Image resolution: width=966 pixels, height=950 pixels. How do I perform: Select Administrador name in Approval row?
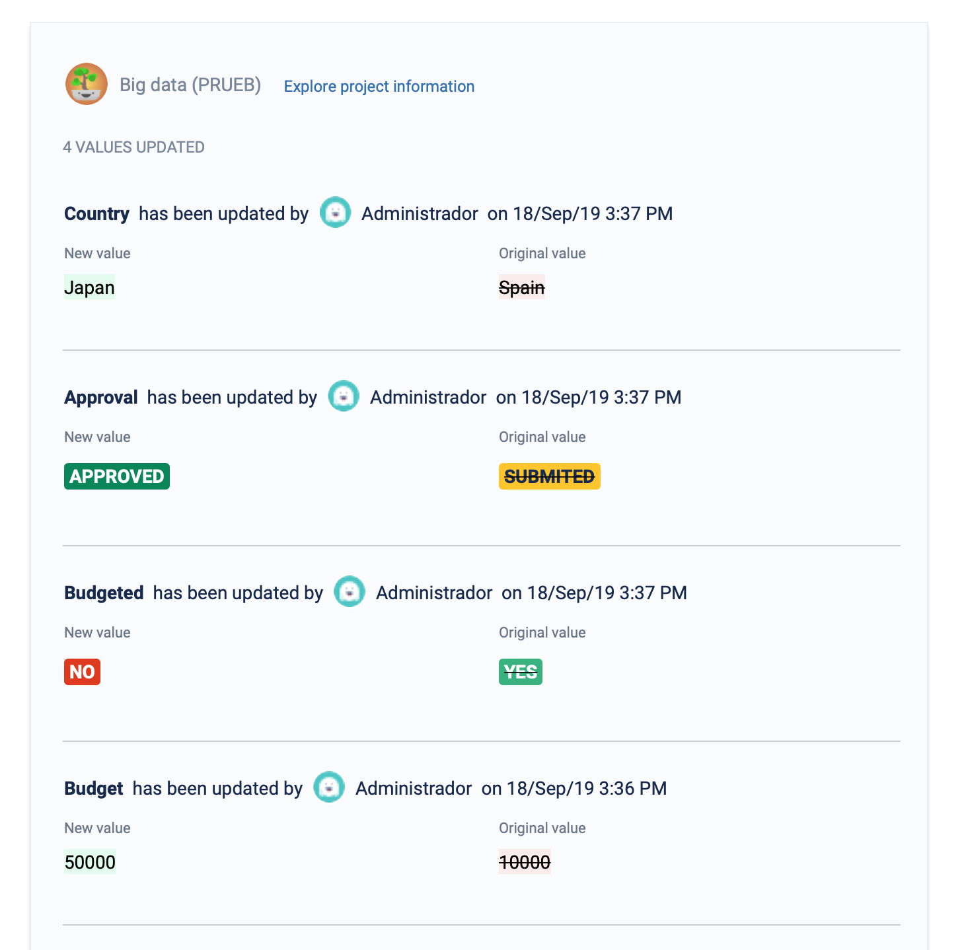[x=428, y=398]
